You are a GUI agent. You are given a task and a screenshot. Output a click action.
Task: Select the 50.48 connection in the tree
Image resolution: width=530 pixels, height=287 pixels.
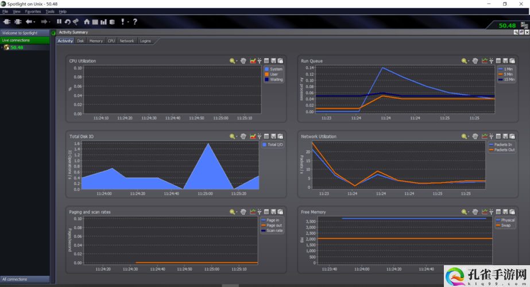click(17, 48)
